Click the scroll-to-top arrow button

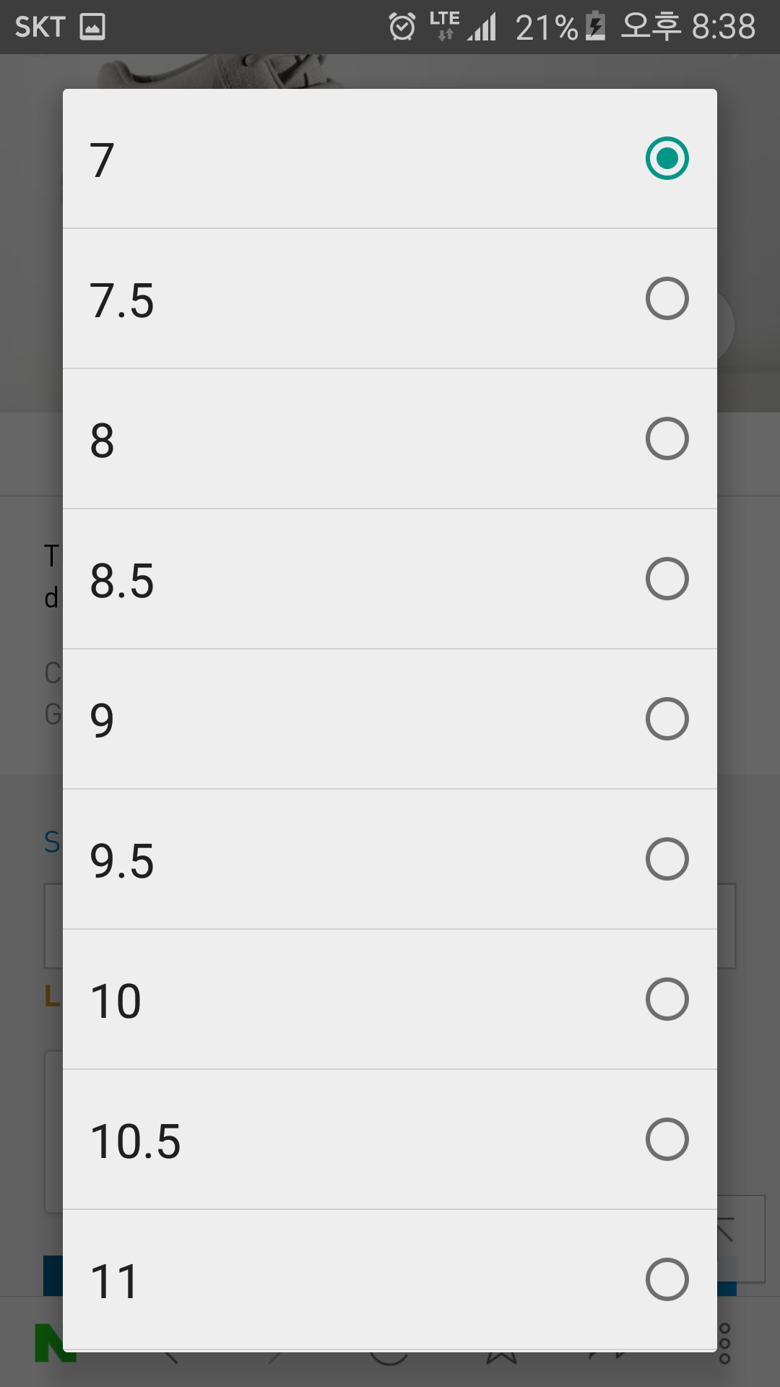[x=740, y=1238]
